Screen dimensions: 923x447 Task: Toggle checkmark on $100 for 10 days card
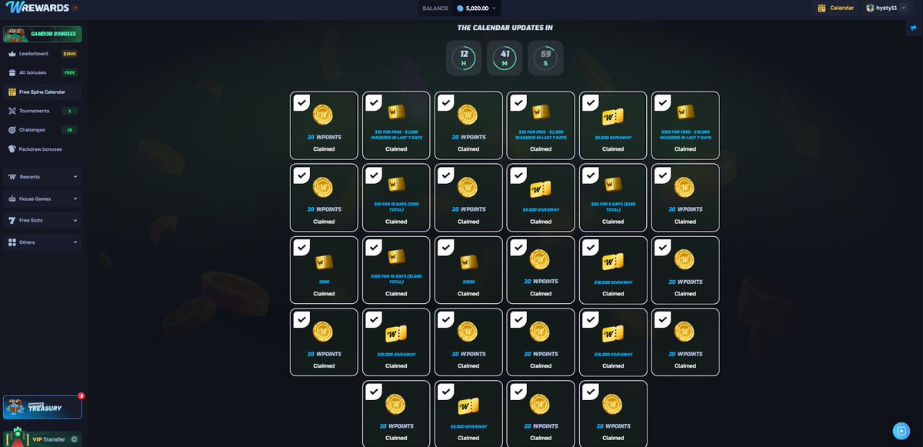pos(374,248)
